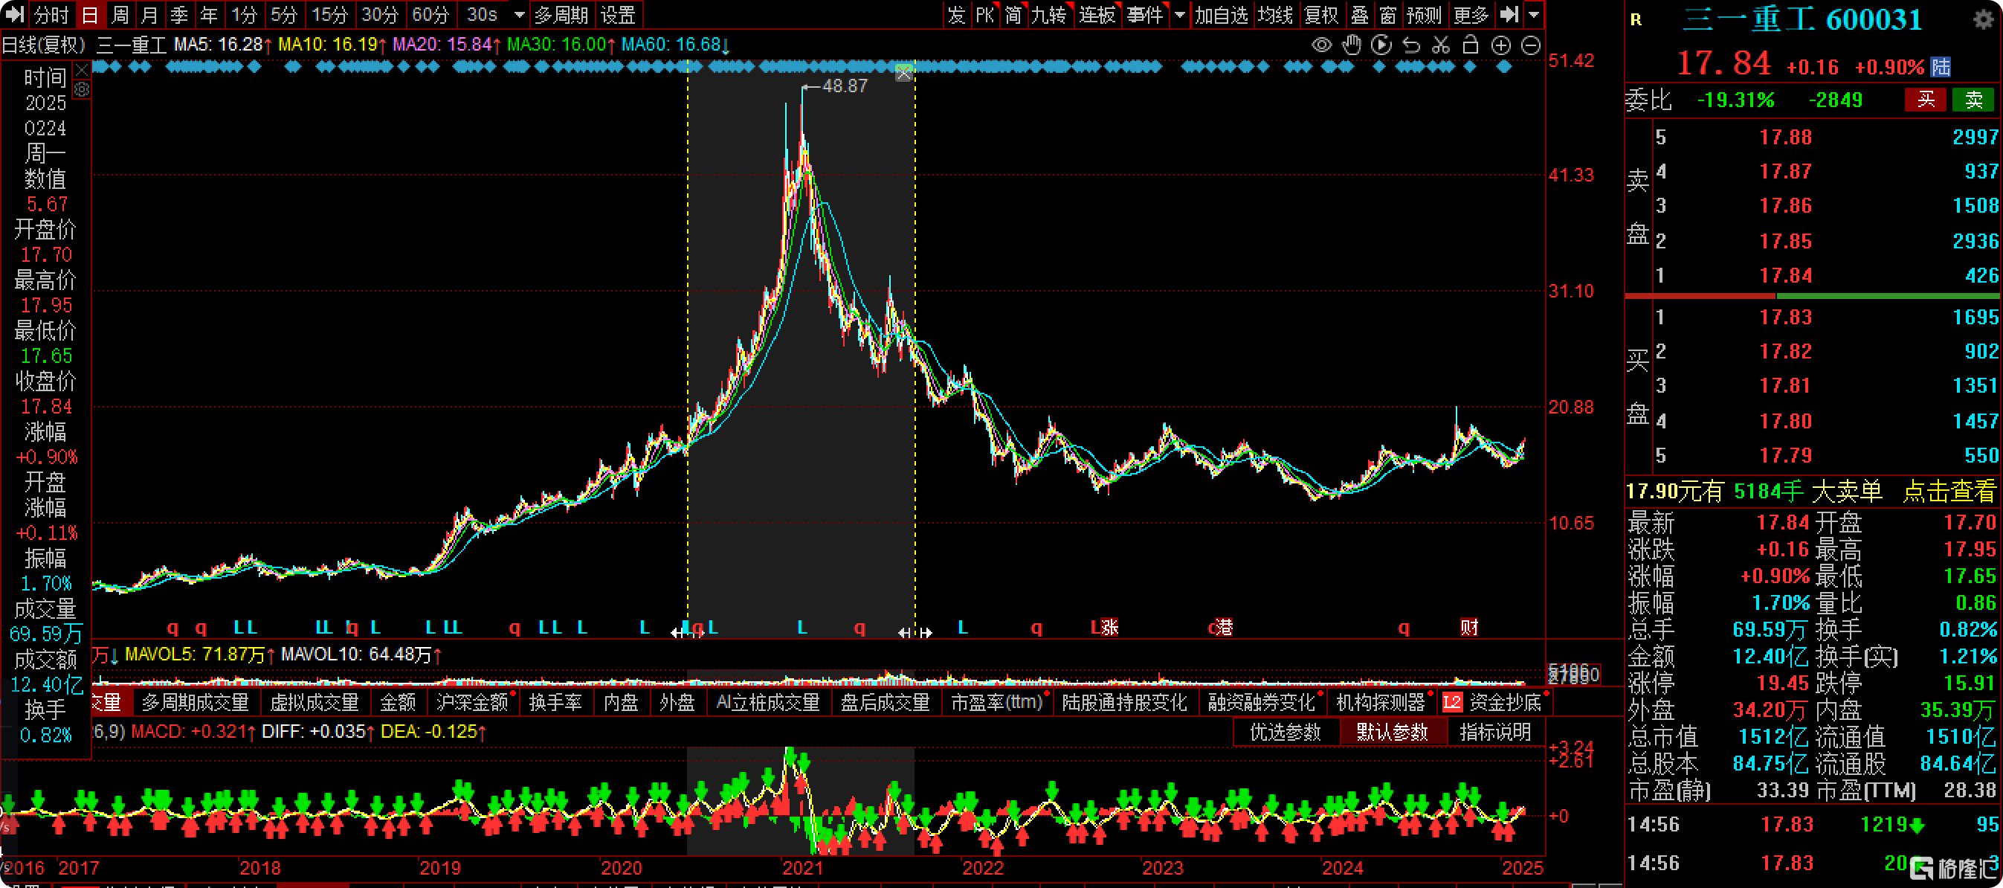
Task: Click 加自选 add to watchlist
Action: point(1221,14)
